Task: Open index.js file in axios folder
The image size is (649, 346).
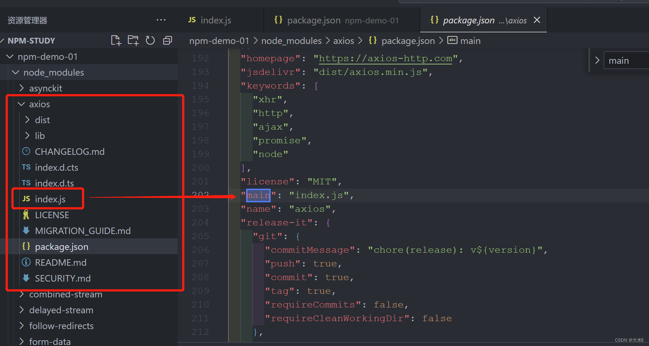Action: coord(50,199)
